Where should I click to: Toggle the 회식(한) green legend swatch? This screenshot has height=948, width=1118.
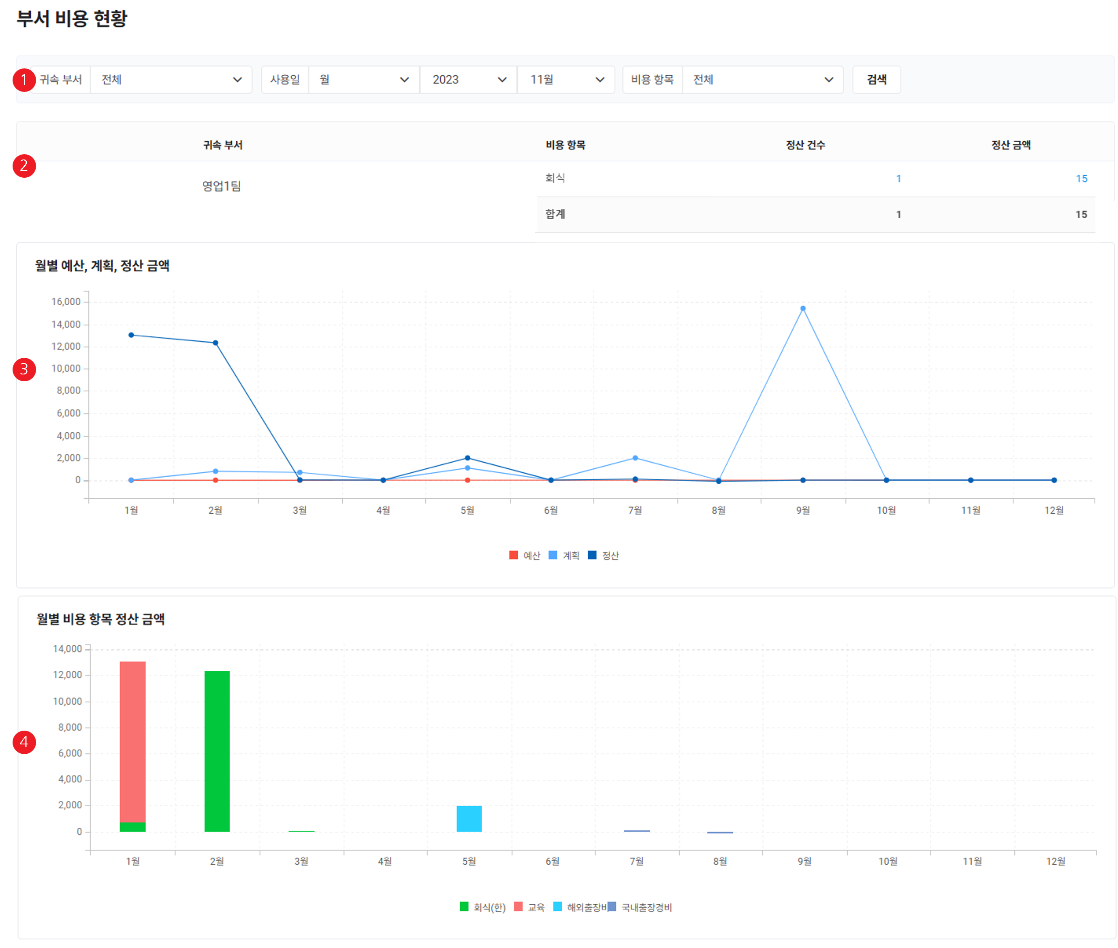coord(464,907)
